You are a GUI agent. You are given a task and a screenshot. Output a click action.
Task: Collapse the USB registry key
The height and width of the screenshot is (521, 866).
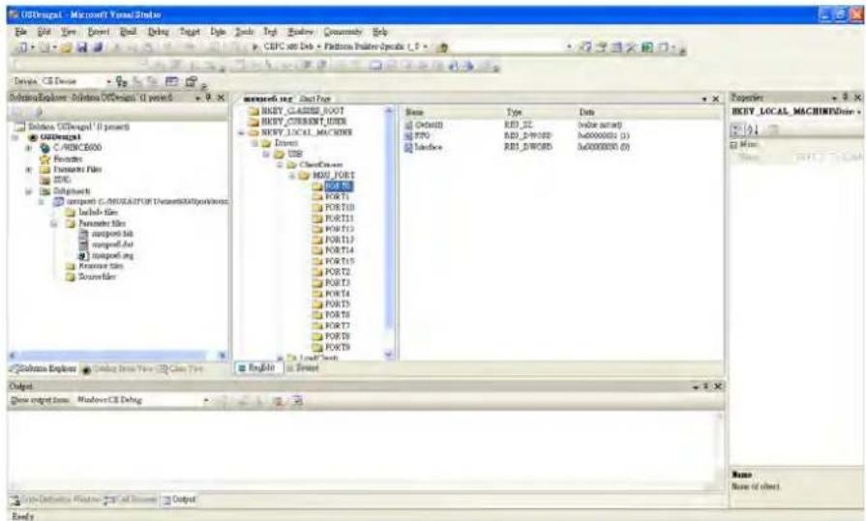coord(267,154)
